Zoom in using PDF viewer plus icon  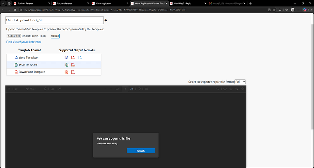tap(111, 89)
